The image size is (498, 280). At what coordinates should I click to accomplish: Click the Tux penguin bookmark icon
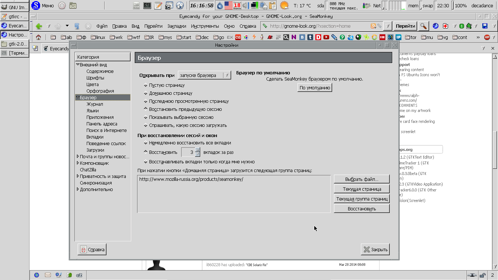[262, 37]
